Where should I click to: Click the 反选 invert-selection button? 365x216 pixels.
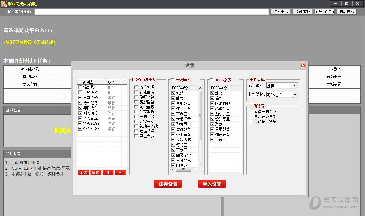[x=96, y=172]
